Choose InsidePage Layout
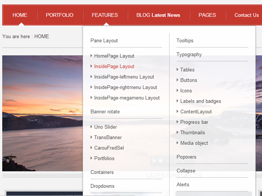The height and width of the screenshot is (196, 262). click(114, 67)
